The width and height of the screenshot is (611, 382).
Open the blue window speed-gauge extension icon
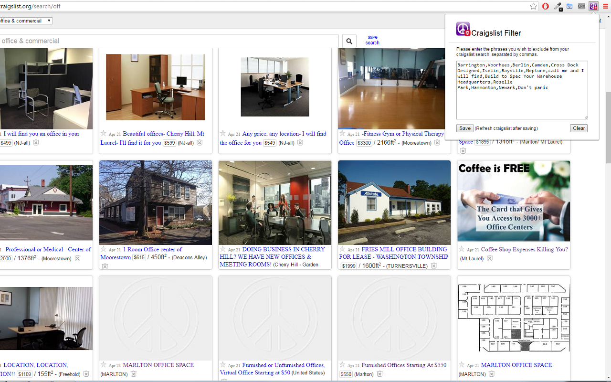point(569,6)
